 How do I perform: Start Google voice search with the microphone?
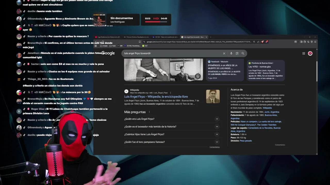coord(231,53)
